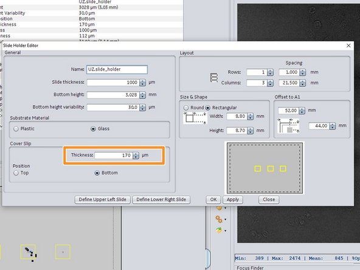Click the layout rows icon
This screenshot has width=360, height=270.
pos(214,78)
